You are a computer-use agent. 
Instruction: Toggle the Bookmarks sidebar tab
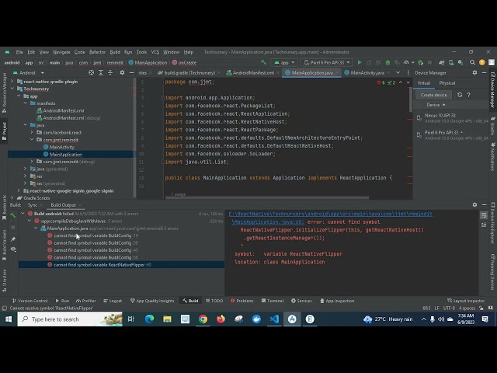pyautogui.click(x=4, y=207)
